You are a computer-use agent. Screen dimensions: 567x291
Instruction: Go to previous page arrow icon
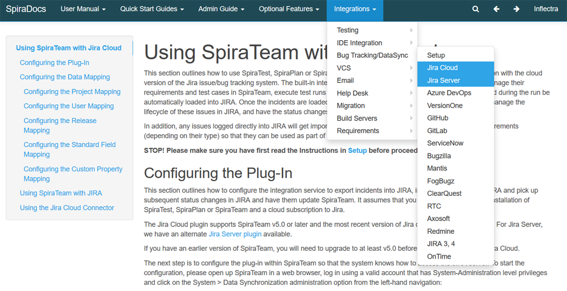[x=496, y=9]
